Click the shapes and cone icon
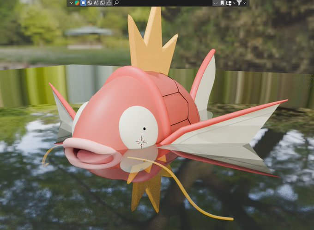The height and width of the screenshot is (230, 314). coord(96,3)
